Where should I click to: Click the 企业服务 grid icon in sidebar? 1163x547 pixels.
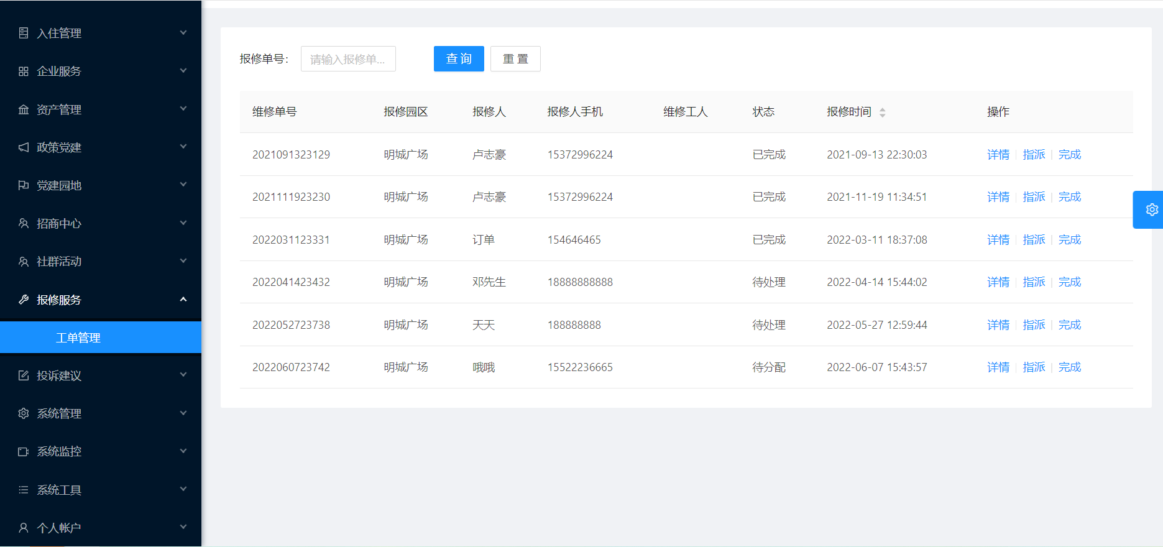pyautogui.click(x=24, y=71)
